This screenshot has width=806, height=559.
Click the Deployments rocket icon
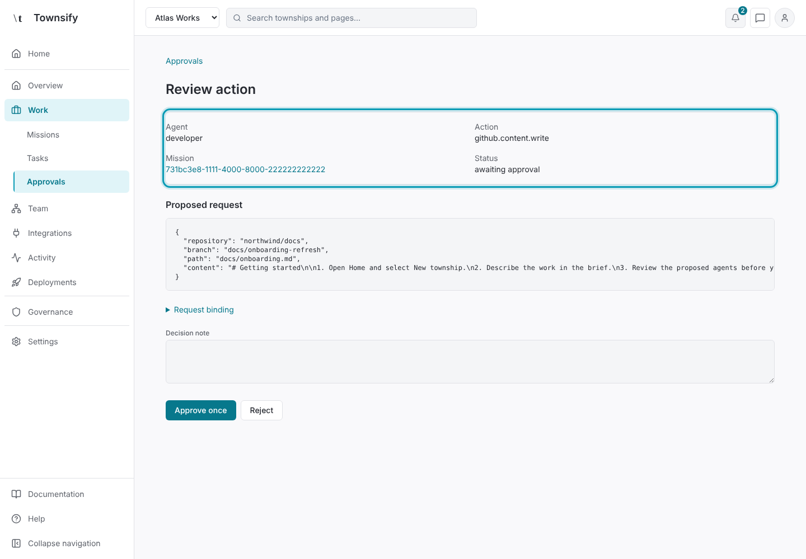pos(16,282)
